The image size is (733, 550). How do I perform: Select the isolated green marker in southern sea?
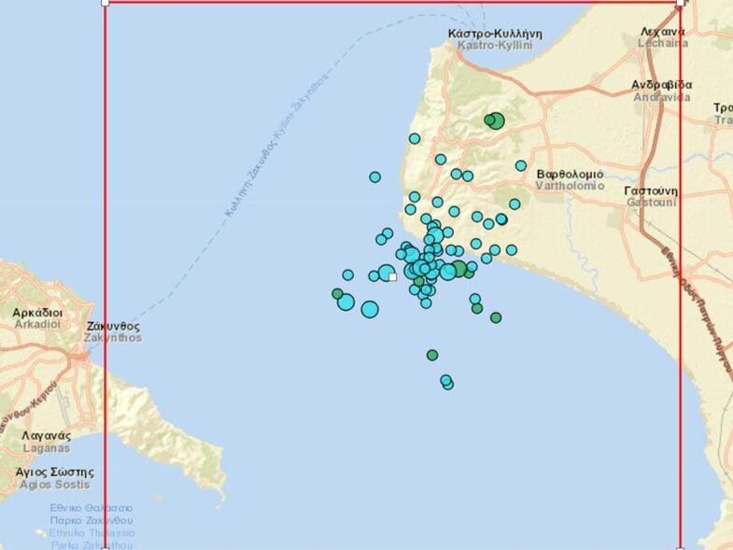point(432,355)
